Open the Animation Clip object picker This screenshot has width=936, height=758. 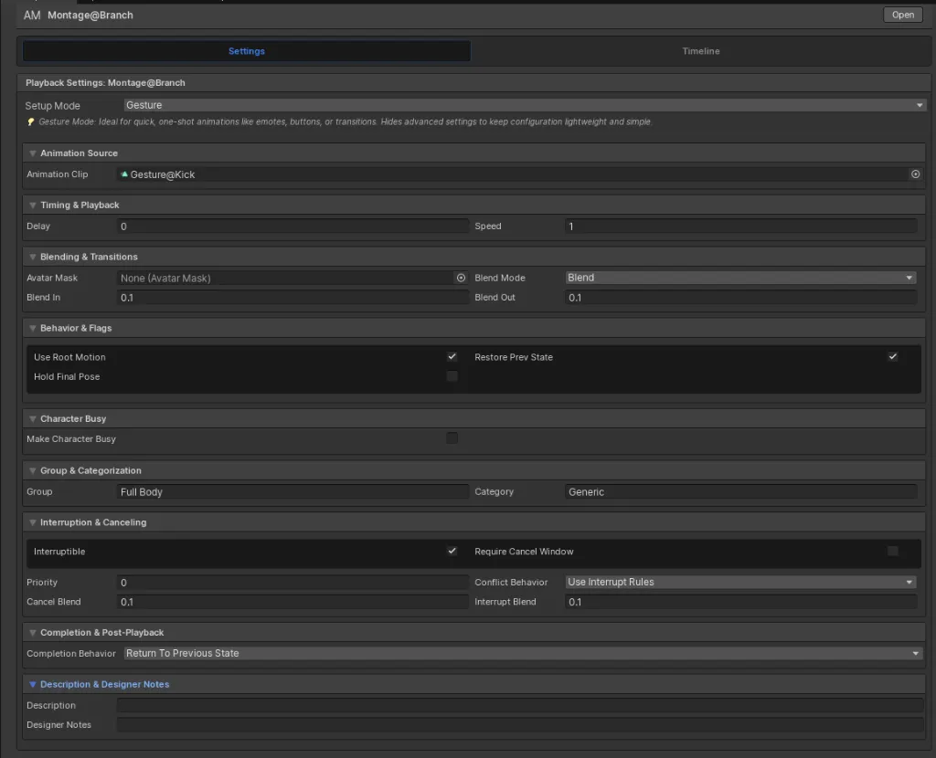click(915, 174)
